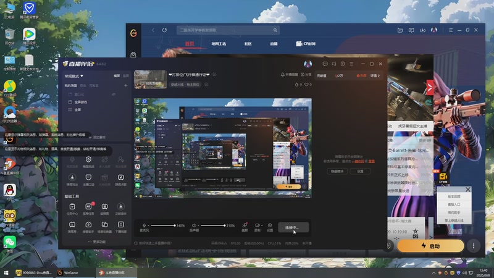494x278 pixels.
Task: Click the orange 启动 launch button
Action: (430, 246)
